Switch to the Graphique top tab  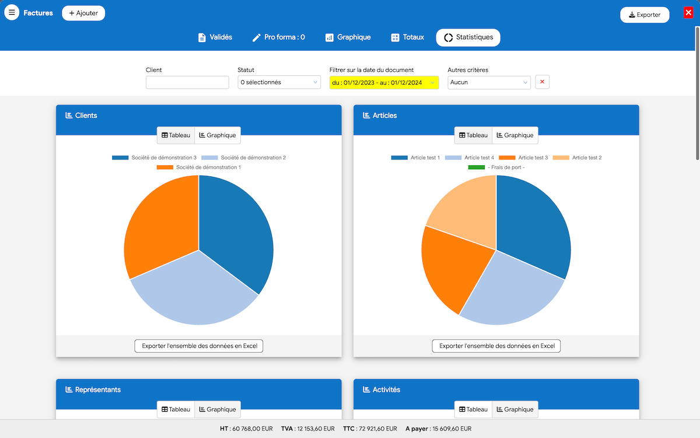click(x=348, y=37)
